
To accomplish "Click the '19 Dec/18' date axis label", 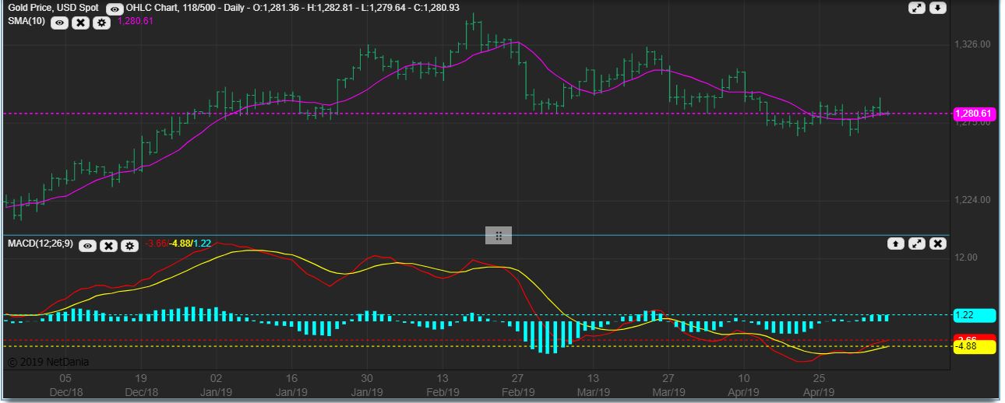I will click(141, 385).
